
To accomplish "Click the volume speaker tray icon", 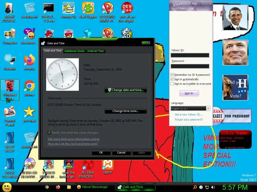I will click(213, 187).
